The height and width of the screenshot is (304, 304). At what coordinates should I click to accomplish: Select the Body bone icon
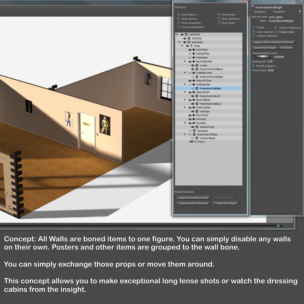192,46
